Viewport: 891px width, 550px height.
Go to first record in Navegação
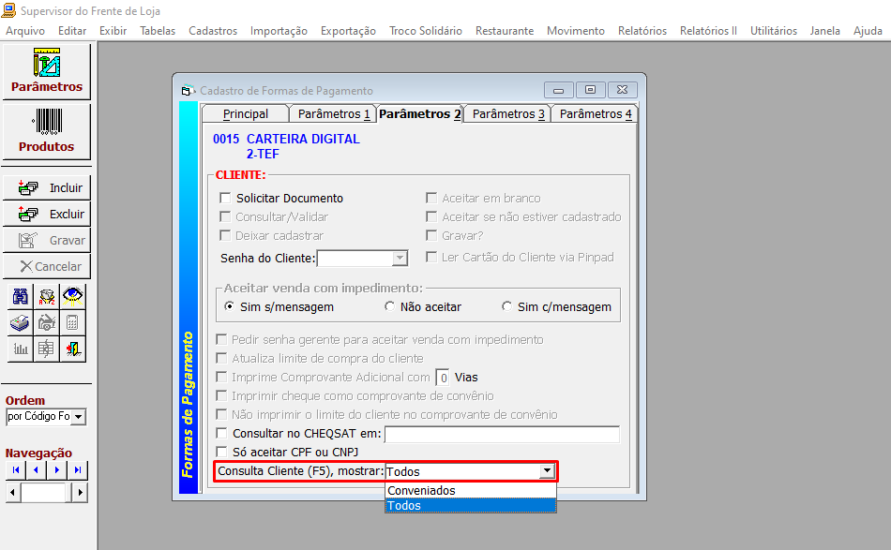tap(15, 470)
